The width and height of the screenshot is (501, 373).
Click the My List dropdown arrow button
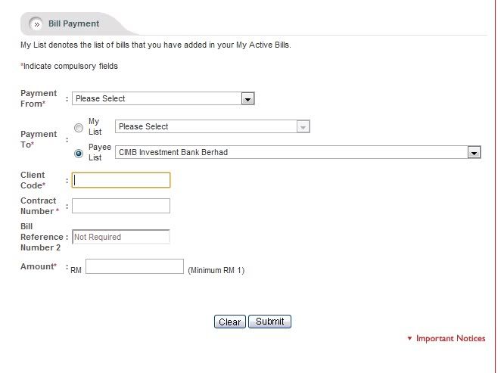(x=303, y=127)
